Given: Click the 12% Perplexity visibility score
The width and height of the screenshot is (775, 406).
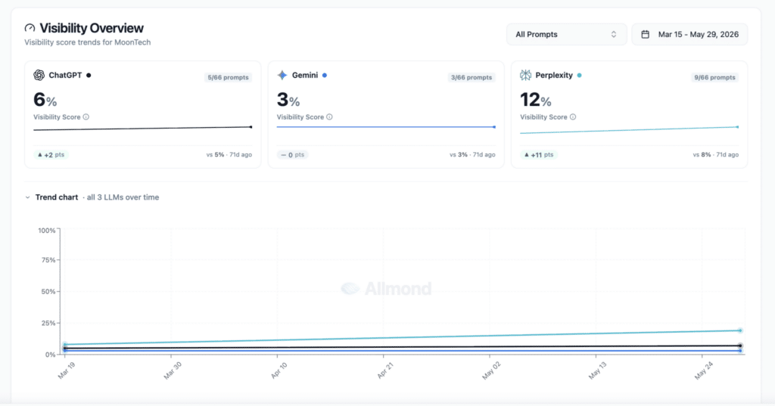Looking at the screenshot, I should 535,100.
